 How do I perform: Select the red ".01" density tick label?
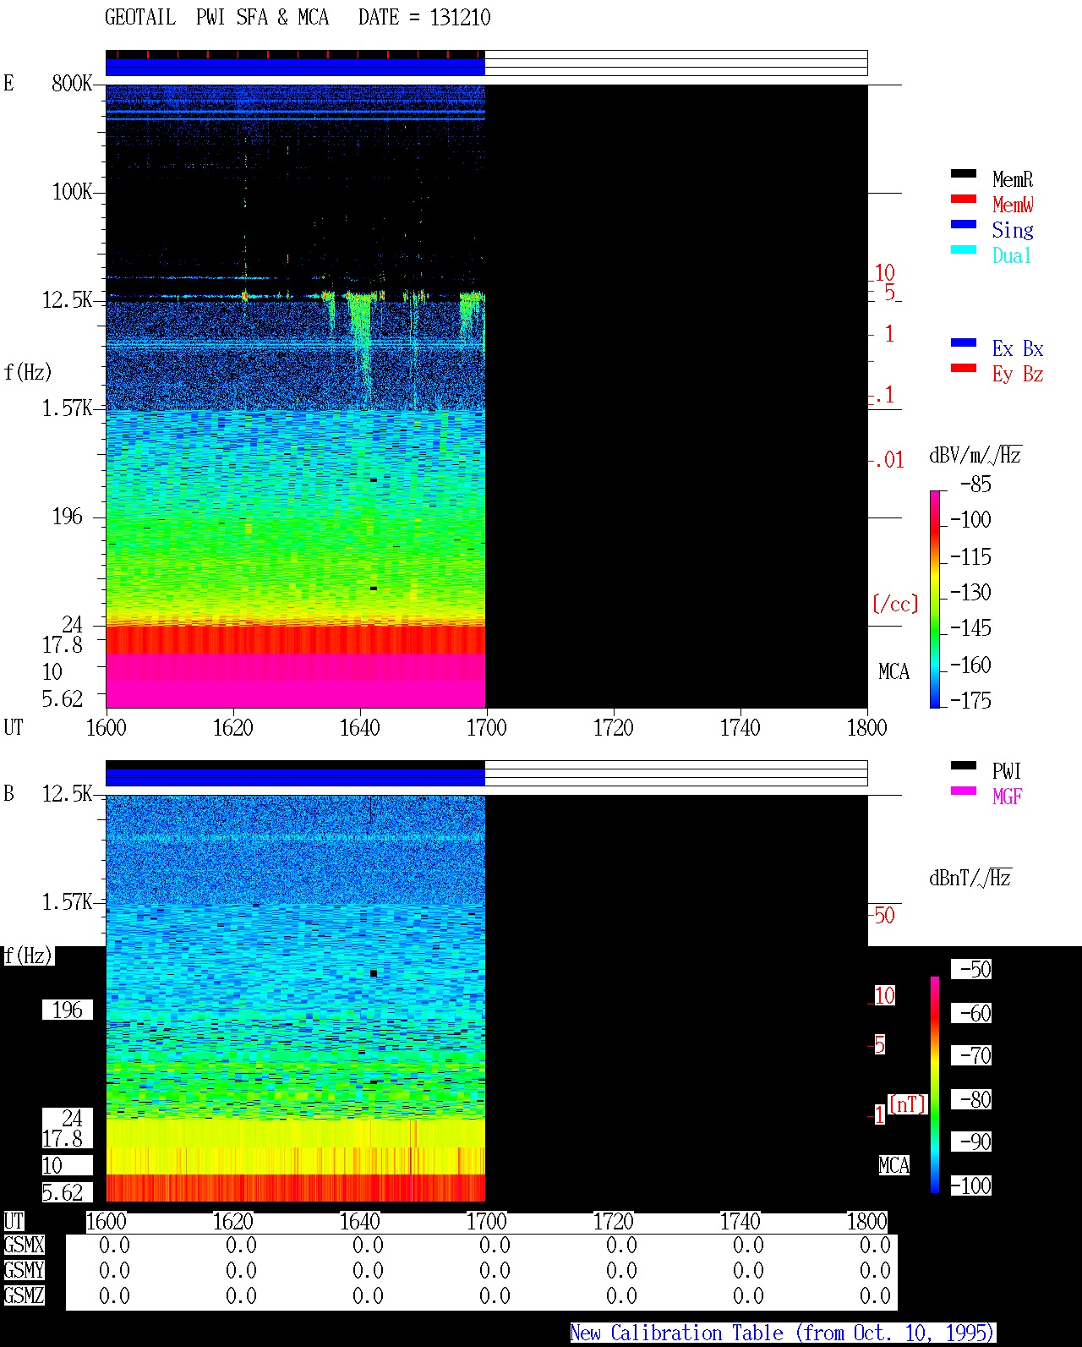pos(889,460)
